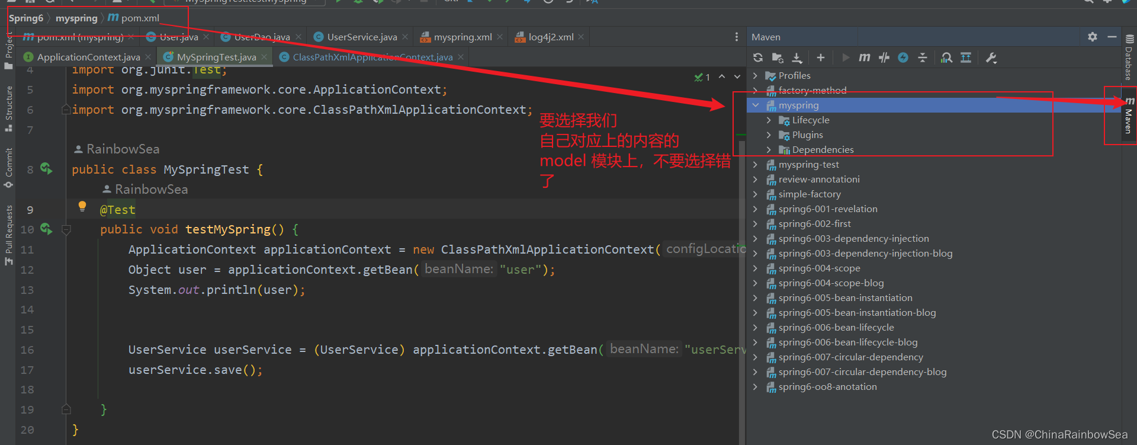1137x445 pixels.
Task: Collapse the myspring Maven module
Action: 756,105
